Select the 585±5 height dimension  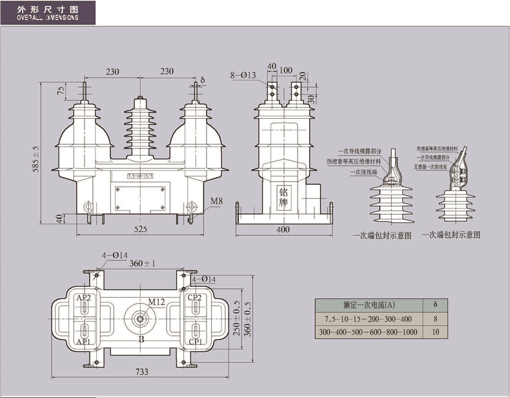coord(36,158)
